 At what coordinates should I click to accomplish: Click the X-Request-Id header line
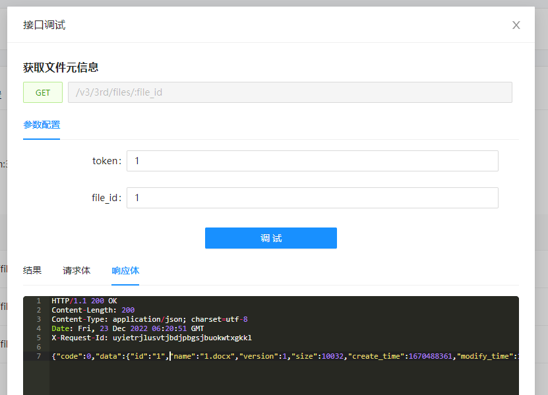[151, 338]
